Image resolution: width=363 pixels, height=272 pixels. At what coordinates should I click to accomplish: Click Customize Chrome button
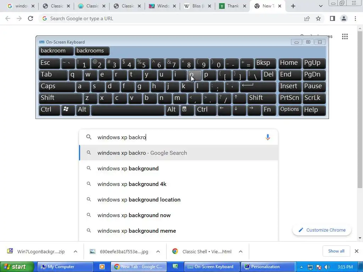coord(322,230)
